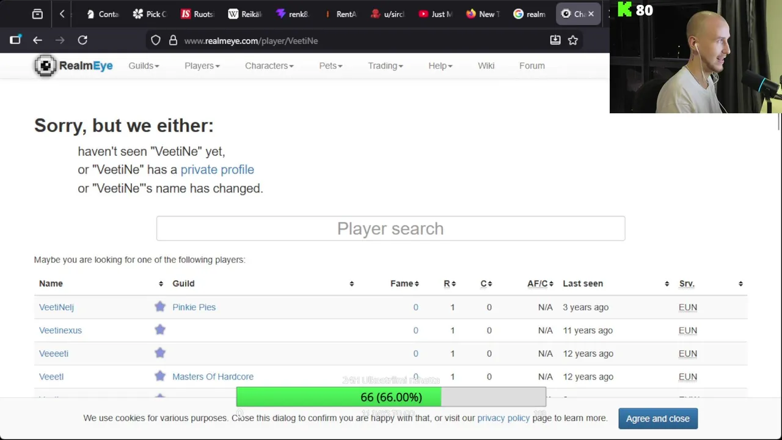Viewport: 782px width, 440px height.
Task: Sort table by AF/C column
Action: coord(540,284)
